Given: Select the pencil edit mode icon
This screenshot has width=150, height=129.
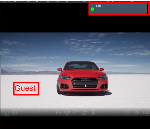Looking at the screenshot, I should click(x=7, y=112).
